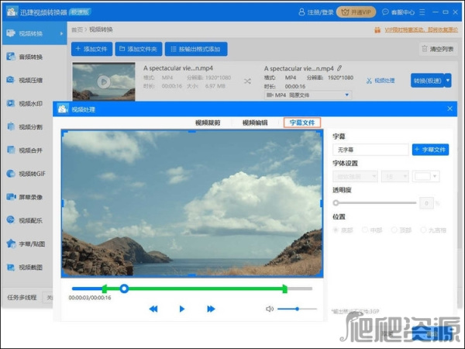Viewport: 465px width, 349px height.
Task: Open the 开通VIP button
Action: (356, 12)
